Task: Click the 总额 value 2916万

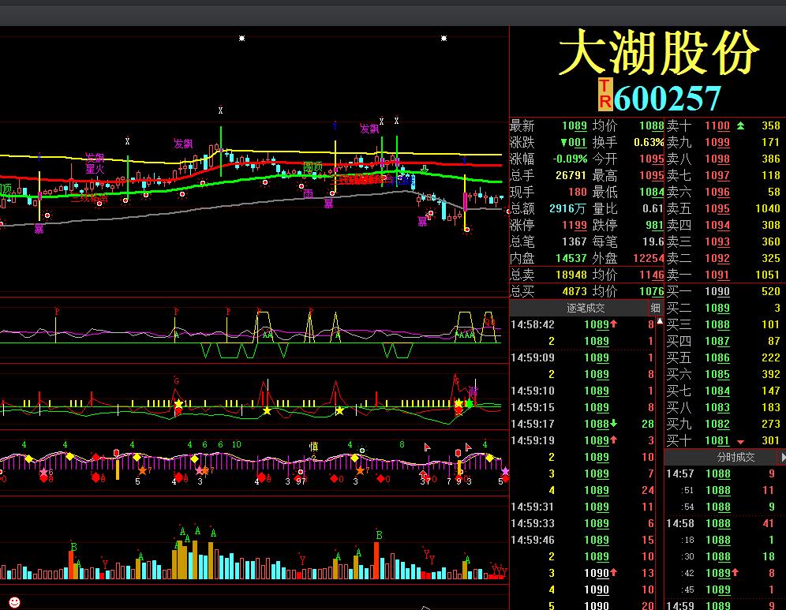Action: coord(567,208)
